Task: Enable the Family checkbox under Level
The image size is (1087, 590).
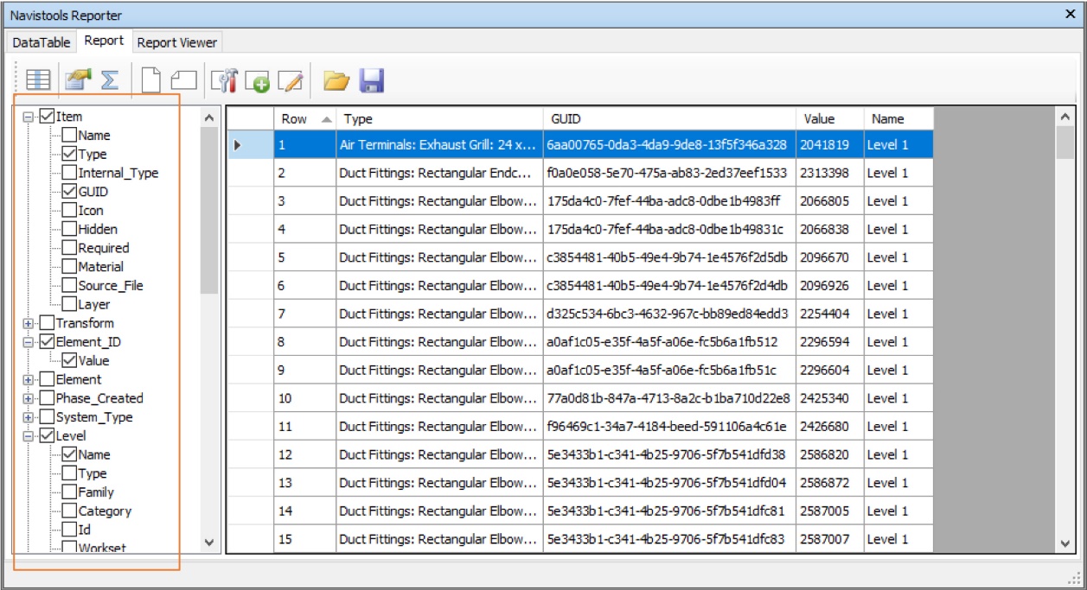Action: (x=69, y=492)
